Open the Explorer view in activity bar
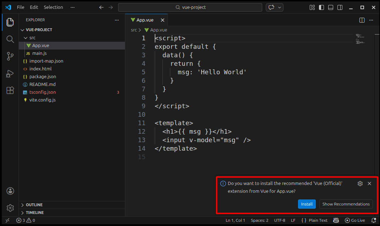The height and width of the screenshot is (226, 380). (x=10, y=22)
